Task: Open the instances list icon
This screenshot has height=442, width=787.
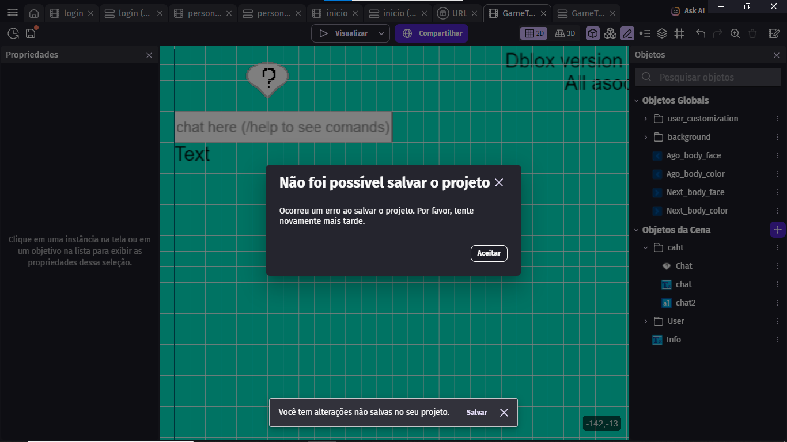Action: click(645, 33)
